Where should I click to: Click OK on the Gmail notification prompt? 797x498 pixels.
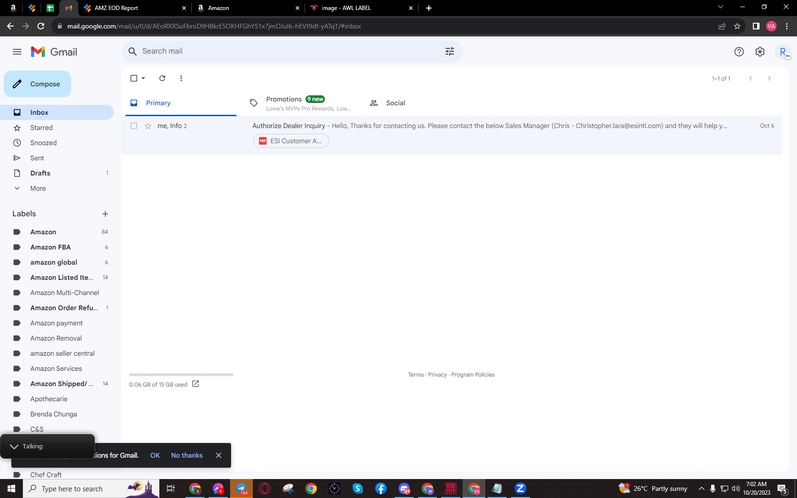[x=155, y=455]
